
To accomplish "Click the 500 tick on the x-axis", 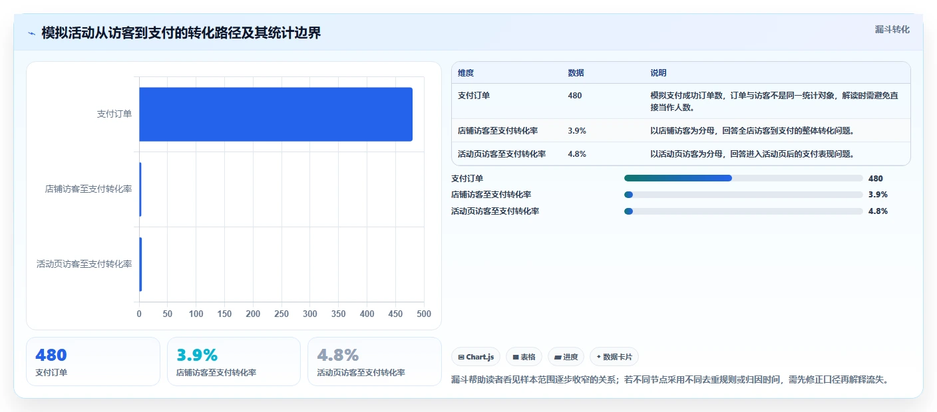I will pyautogui.click(x=424, y=314).
